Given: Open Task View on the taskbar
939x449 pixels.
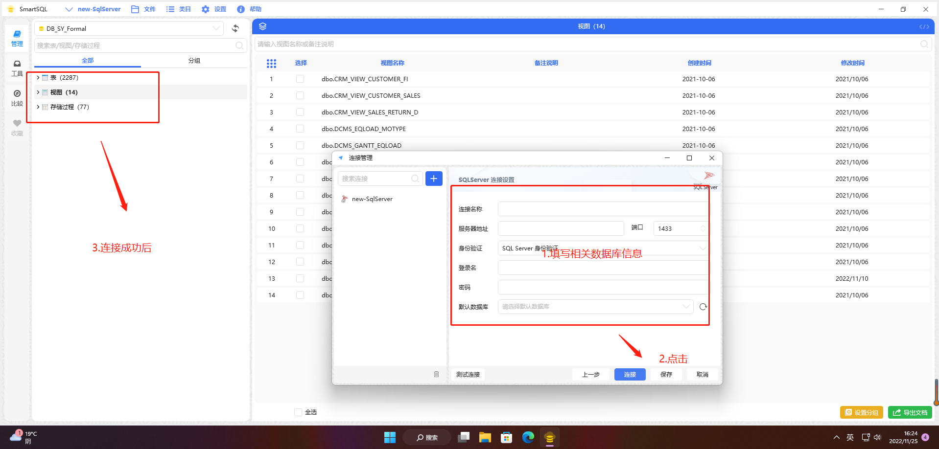Looking at the screenshot, I should click(463, 437).
